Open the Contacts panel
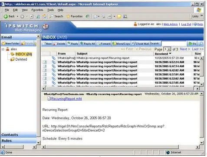This screenshot has width=207, height=157. pyautogui.click(x=19, y=135)
